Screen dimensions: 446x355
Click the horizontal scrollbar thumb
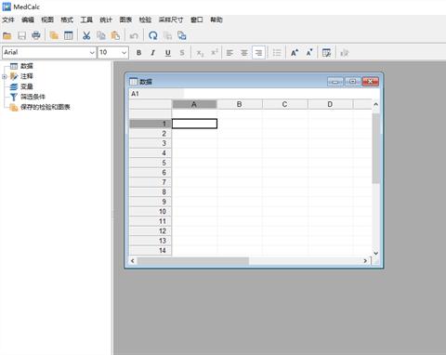point(192,261)
